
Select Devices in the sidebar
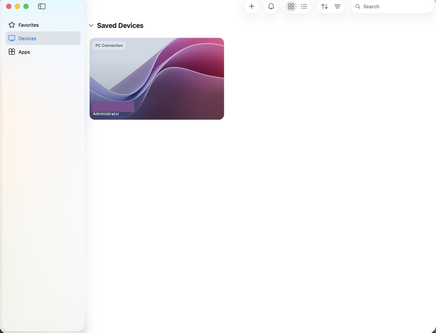[43, 38]
